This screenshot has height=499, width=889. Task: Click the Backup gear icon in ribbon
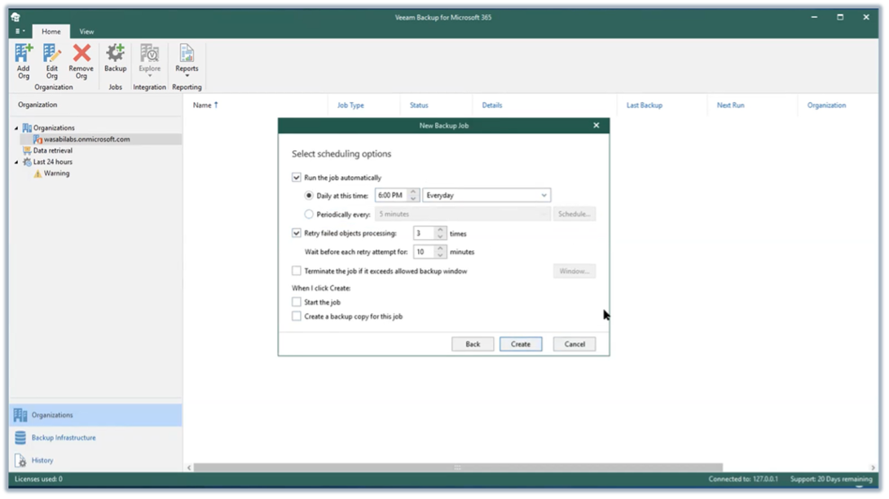point(115,55)
